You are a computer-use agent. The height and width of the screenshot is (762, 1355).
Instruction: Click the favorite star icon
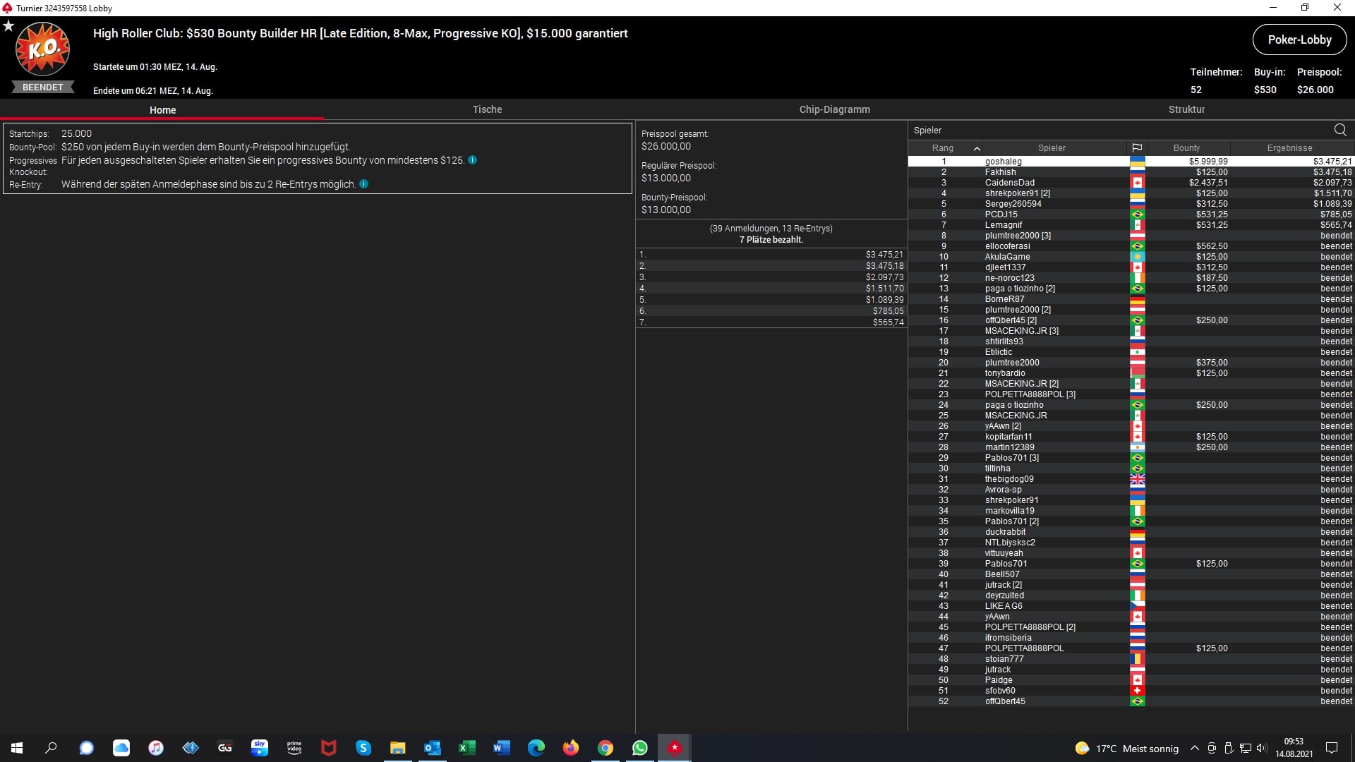coord(8,26)
